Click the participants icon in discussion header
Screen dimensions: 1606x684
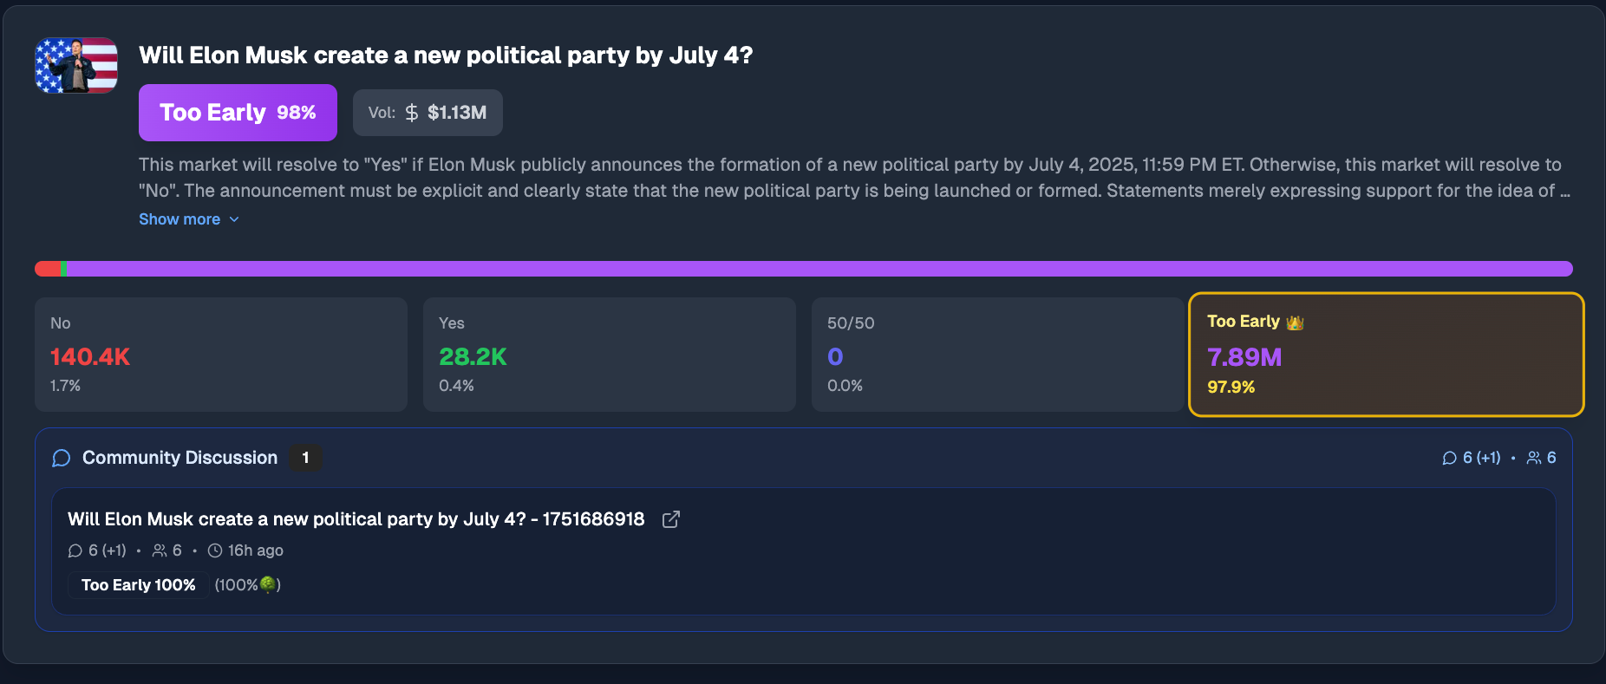click(x=1534, y=458)
